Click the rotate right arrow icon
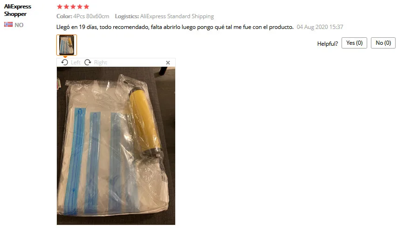This screenshot has width=397, height=230. click(88, 63)
